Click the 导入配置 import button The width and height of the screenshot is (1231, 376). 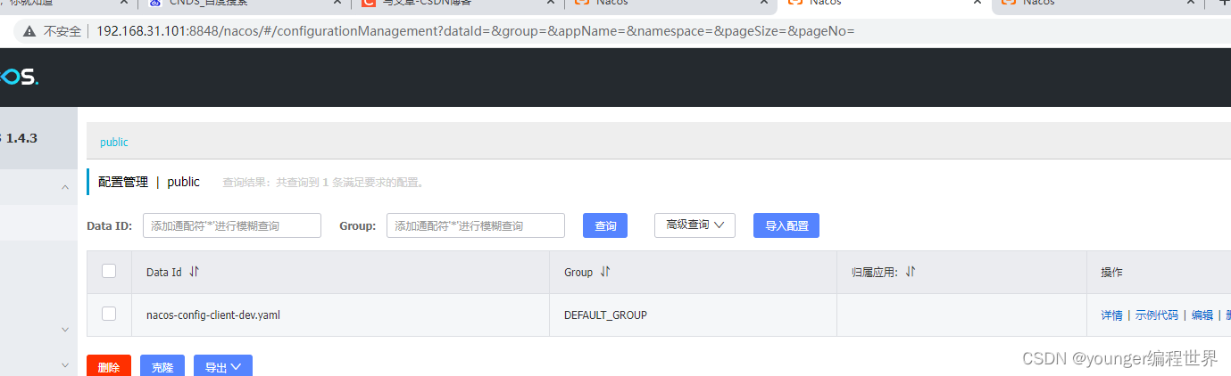(786, 225)
